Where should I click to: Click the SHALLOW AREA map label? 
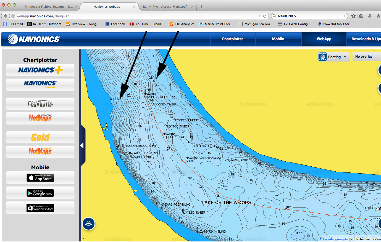[204, 146]
